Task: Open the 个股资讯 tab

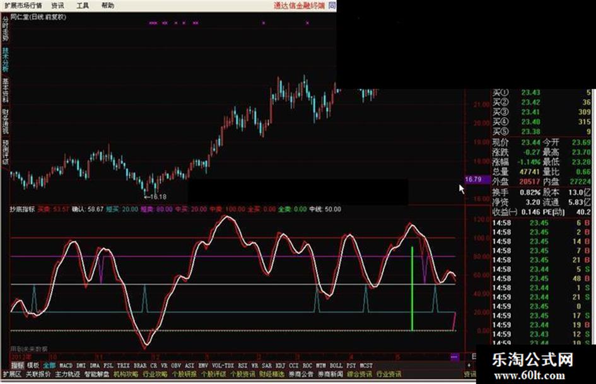Action: [243, 374]
